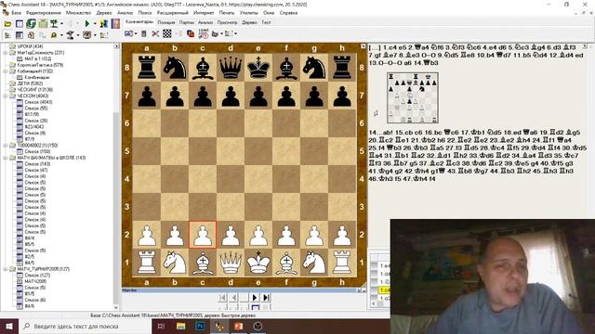
Task: Click the green play arrow toolbar icon
Action: tap(87, 24)
